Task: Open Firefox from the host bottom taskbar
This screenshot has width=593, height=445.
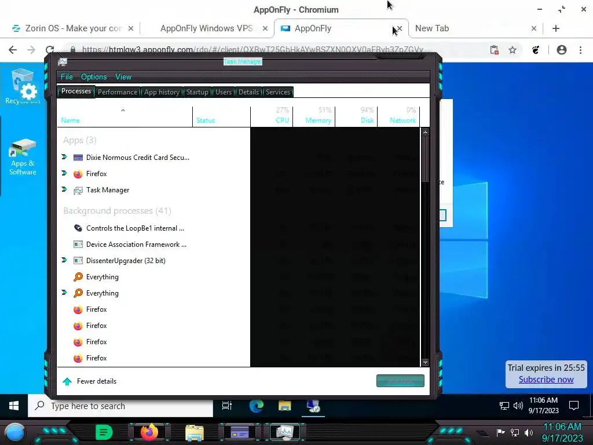Action: tap(149, 432)
